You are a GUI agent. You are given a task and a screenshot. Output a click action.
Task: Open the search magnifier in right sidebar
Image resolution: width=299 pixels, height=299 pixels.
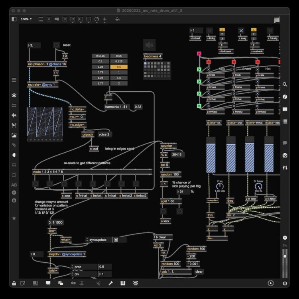285,85
